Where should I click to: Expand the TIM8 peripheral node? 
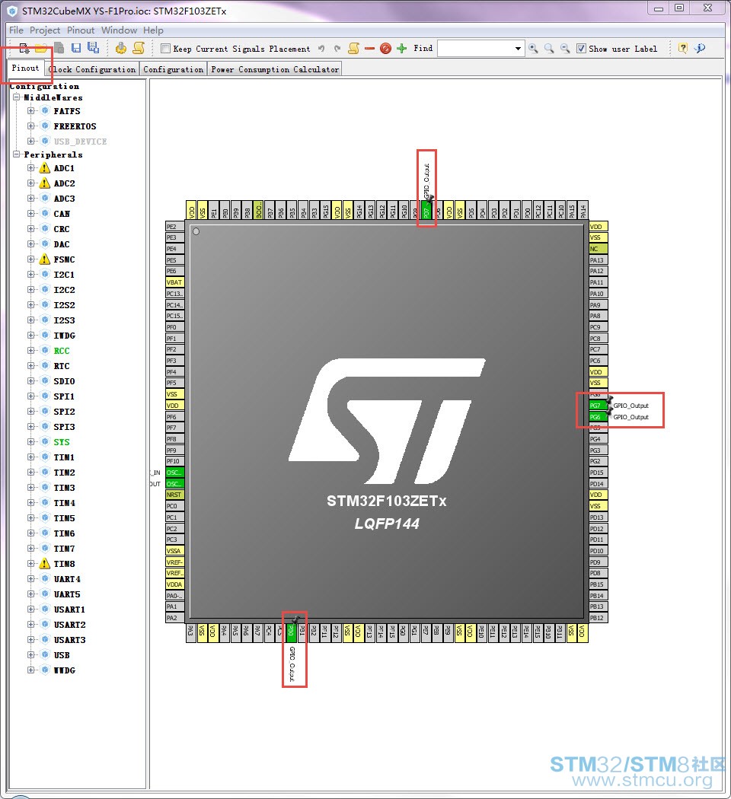pos(30,564)
